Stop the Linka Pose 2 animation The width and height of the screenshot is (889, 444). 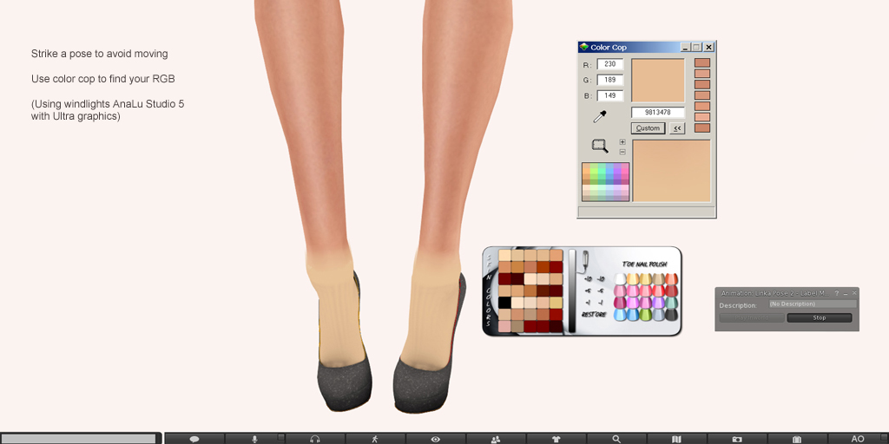[819, 318]
